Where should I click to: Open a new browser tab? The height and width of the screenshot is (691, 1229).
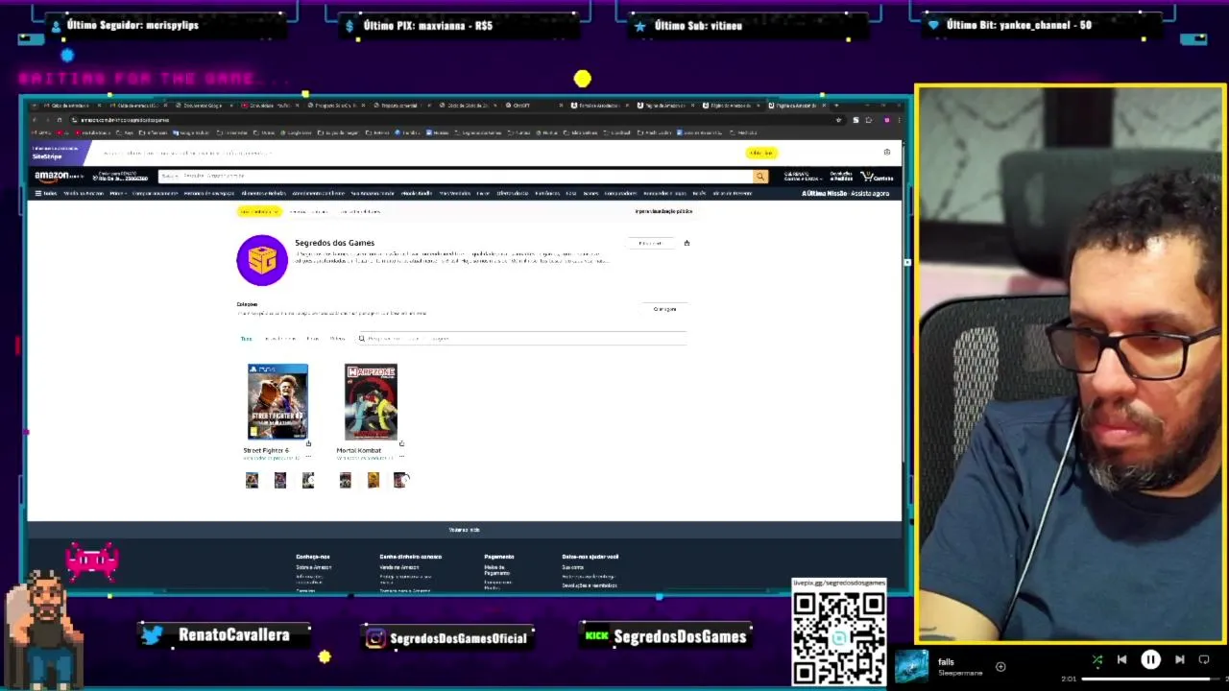(836, 106)
